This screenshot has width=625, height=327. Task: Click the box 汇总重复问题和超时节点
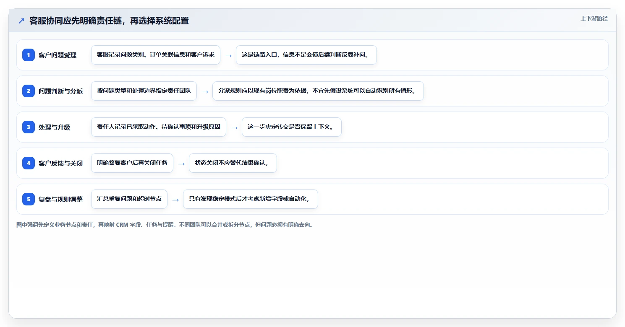pyautogui.click(x=129, y=199)
